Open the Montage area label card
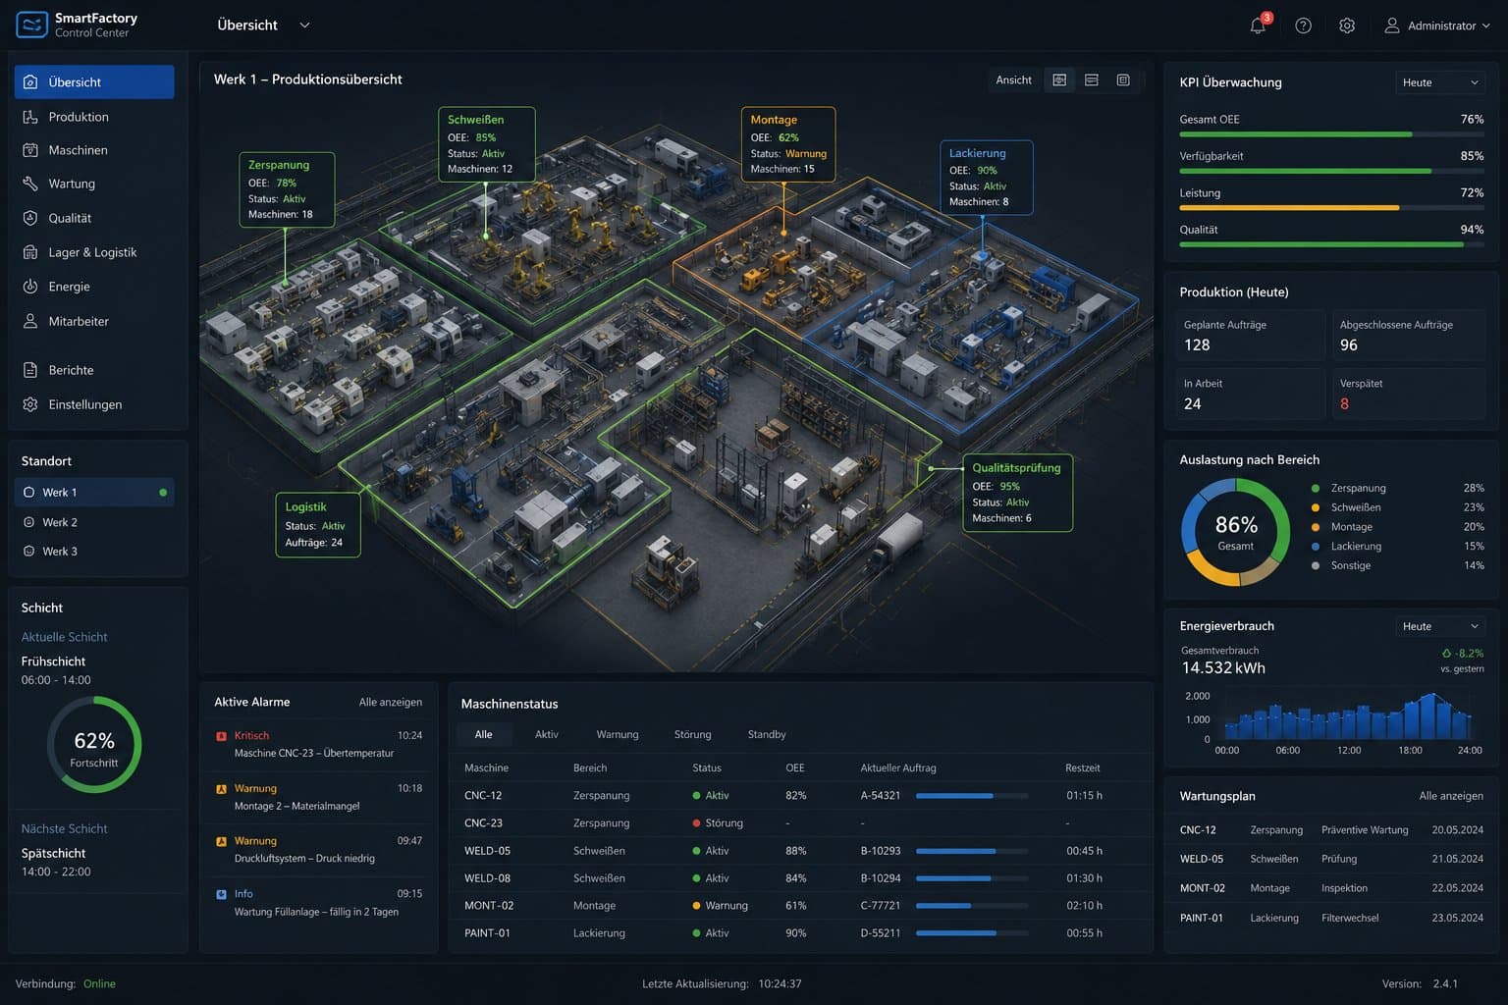 coord(788,144)
